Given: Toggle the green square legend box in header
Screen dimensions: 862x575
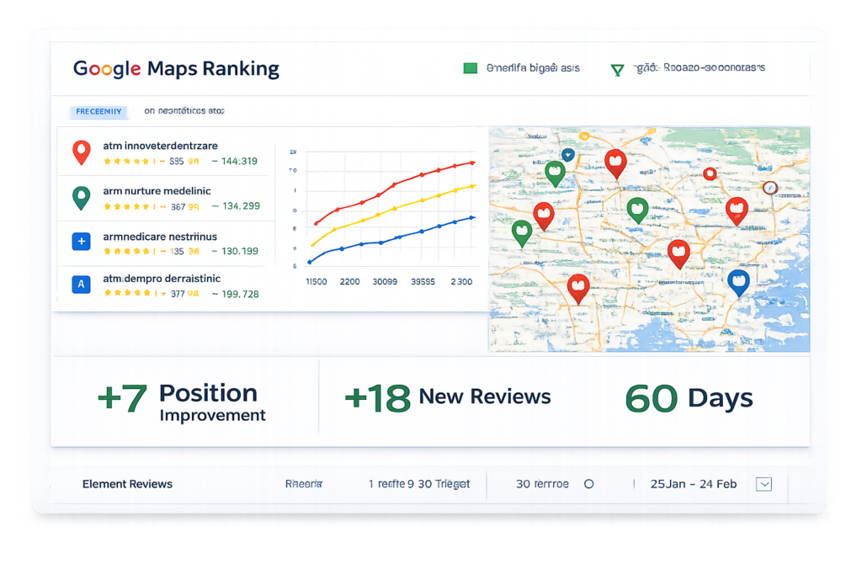Looking at the screenshot, I should (x=471, y=68).
